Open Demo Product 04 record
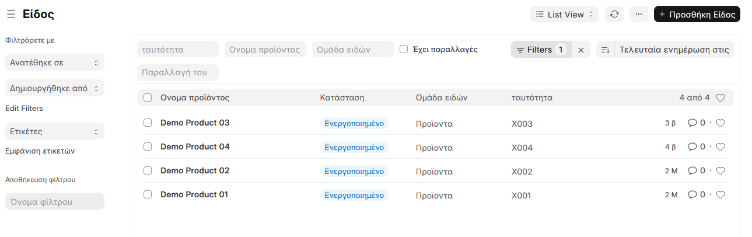Viewport: 752px width, 237px height. coord(195,147)
